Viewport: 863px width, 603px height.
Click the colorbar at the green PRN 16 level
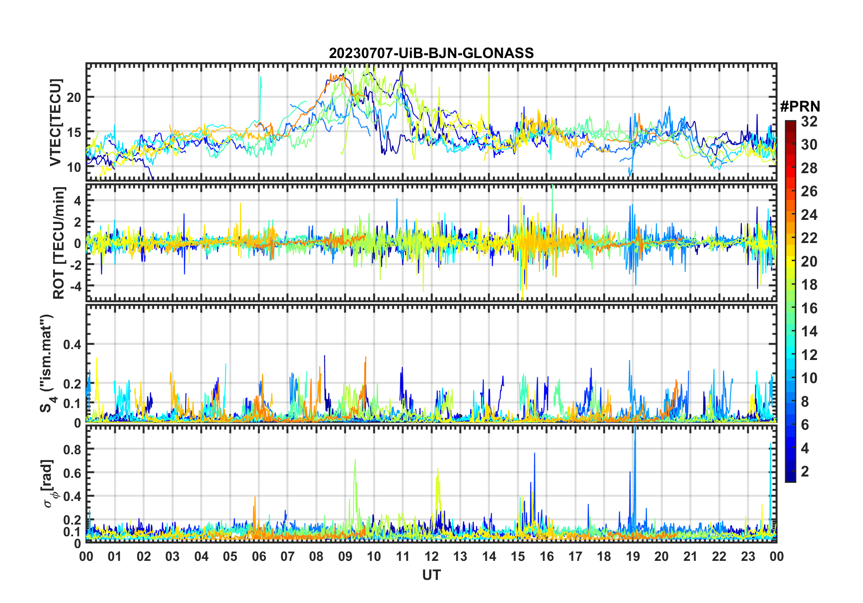point(790,308)
